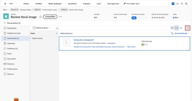Open the Adicionar Novo dropdown
This screenshot has height=101, width=192.
click(x=41, y=28)
